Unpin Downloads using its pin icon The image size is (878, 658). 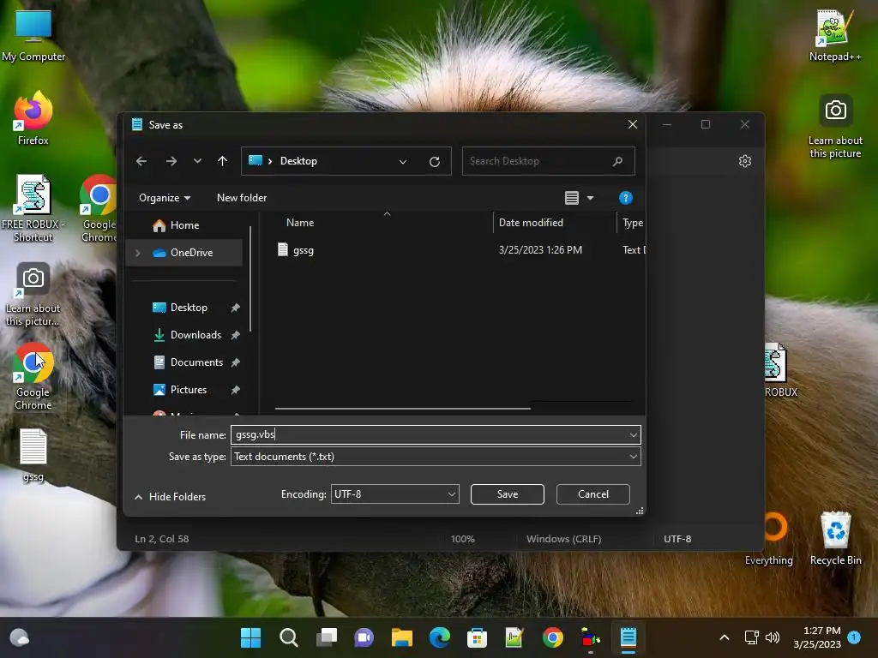pos(236,335)
